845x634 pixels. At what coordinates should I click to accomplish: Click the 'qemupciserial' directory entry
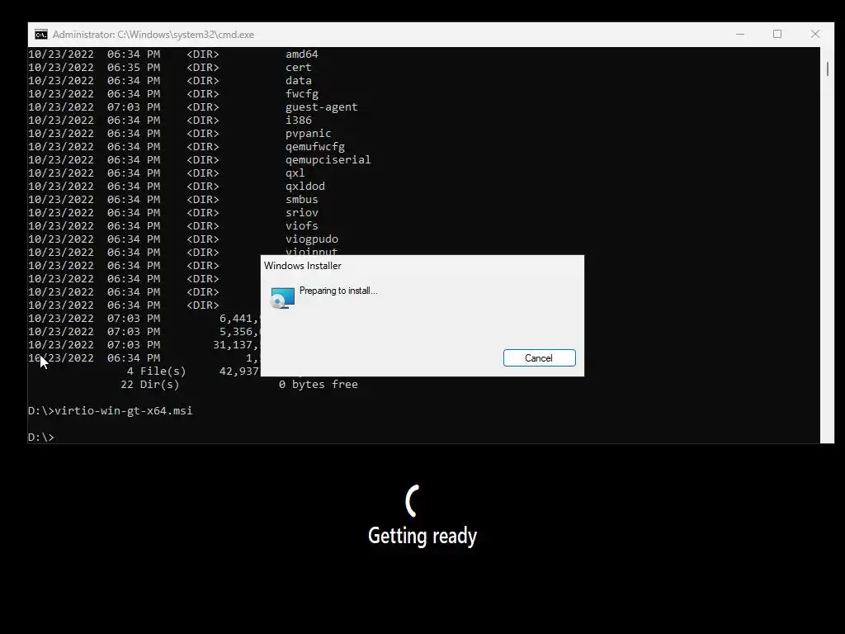328,159
